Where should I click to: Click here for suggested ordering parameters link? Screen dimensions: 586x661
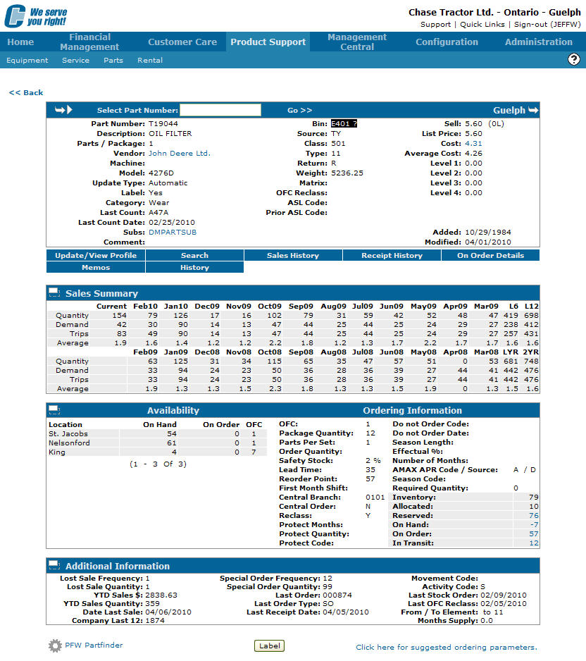[447, 647]
